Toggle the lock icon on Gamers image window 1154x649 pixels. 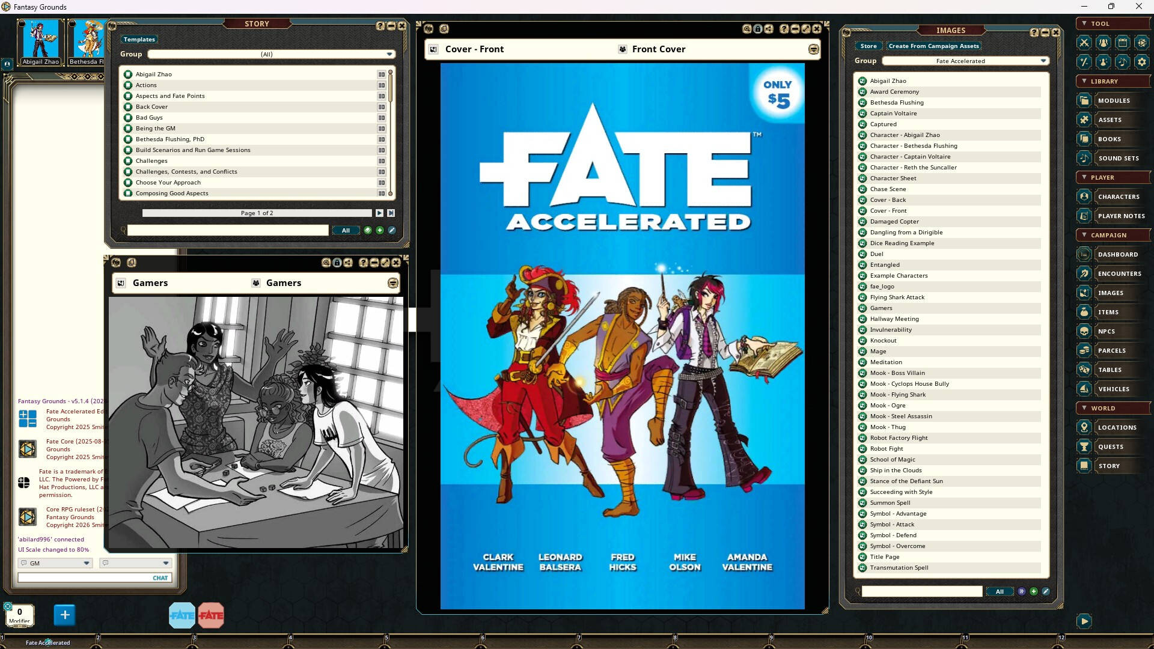pos(337,263)
